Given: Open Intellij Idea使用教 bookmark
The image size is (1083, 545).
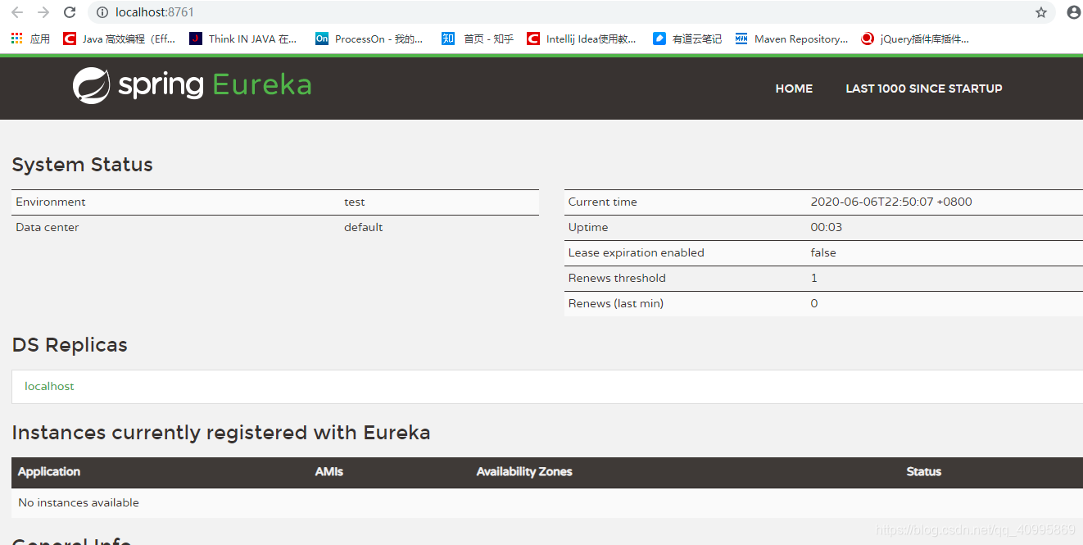Looking at the screenshot, I should click(582, 39).
